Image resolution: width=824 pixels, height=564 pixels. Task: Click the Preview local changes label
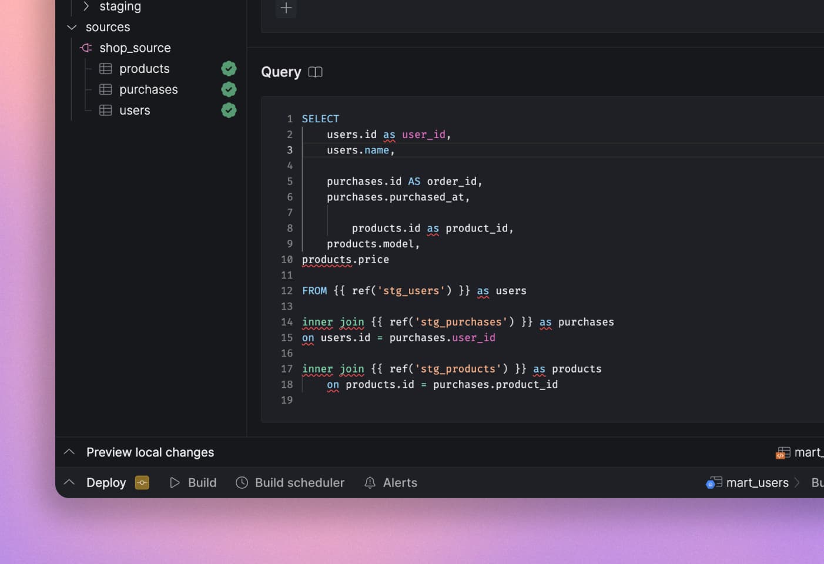(150, 452)
